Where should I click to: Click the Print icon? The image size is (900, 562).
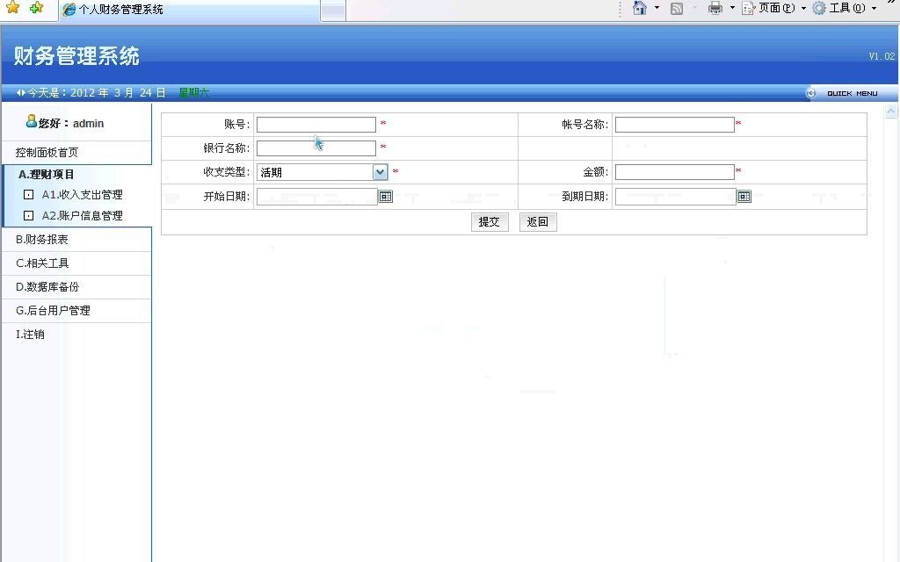714,8
